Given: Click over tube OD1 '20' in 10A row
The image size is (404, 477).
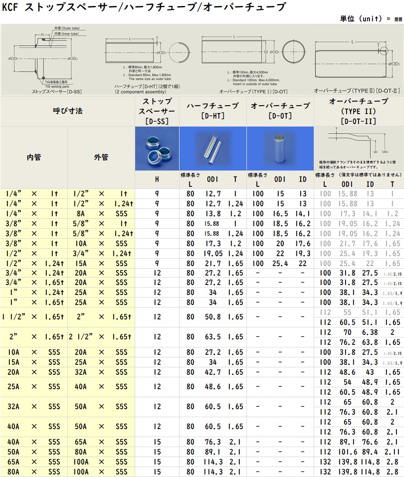Looking at the screenshot, I should click(x=280, y=244).
